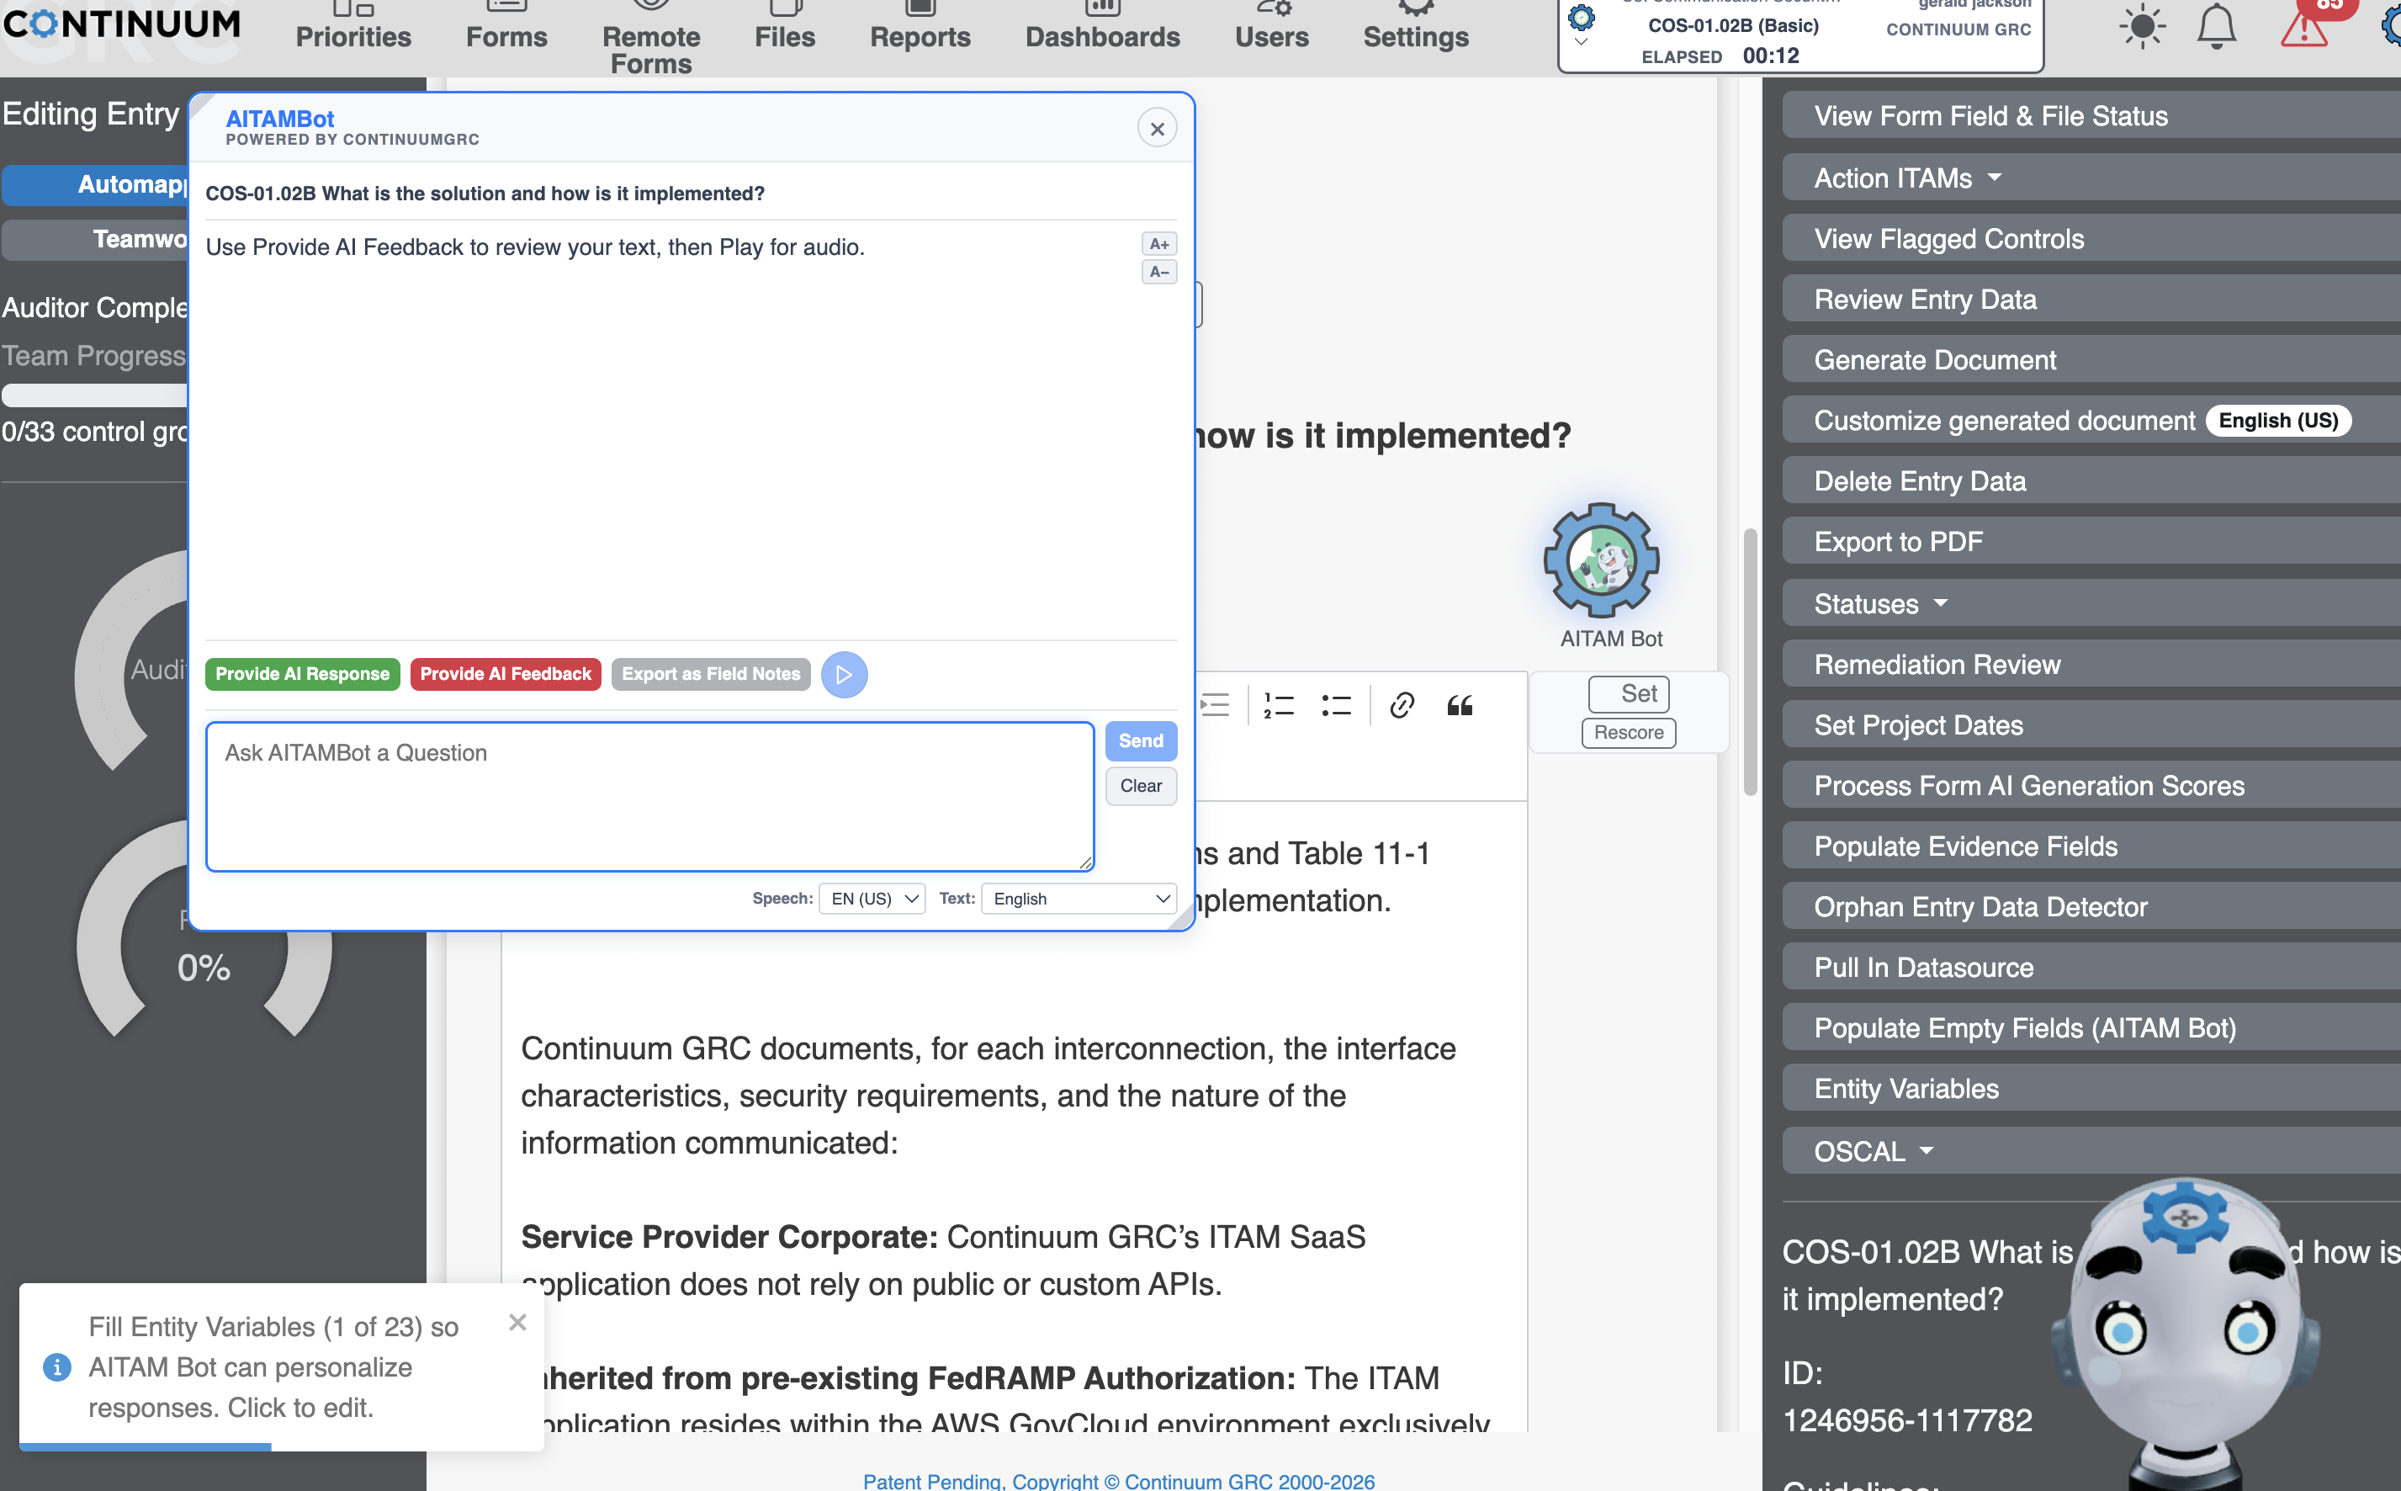Click the AITAM Bot gear mascot icon
This screenshot has width=2401, height=1491.
(x=1601, y=560)
